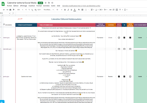Open font family Par défaut dropdown
This screenshot has width=147, height=103.
(49, 10)
